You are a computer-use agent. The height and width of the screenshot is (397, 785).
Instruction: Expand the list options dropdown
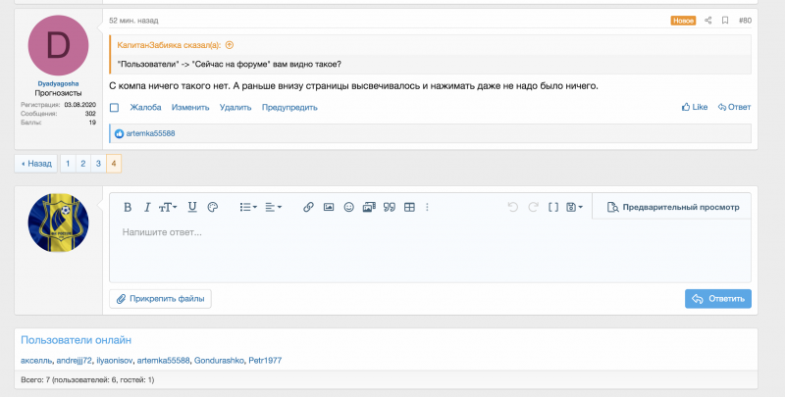click(x=248, y=207)
